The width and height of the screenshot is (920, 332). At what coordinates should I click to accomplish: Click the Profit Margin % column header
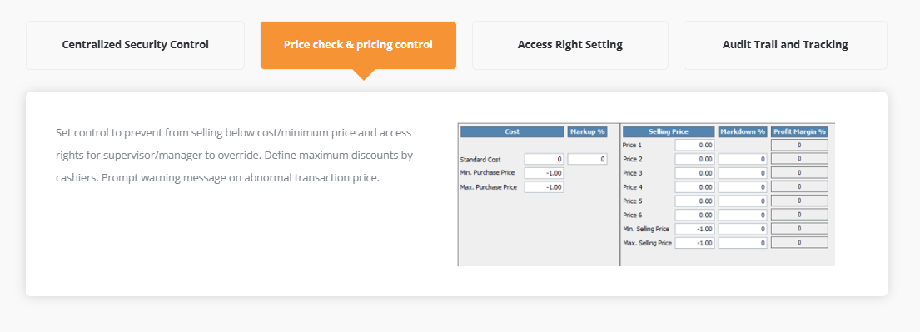click(x=799, y=132)
